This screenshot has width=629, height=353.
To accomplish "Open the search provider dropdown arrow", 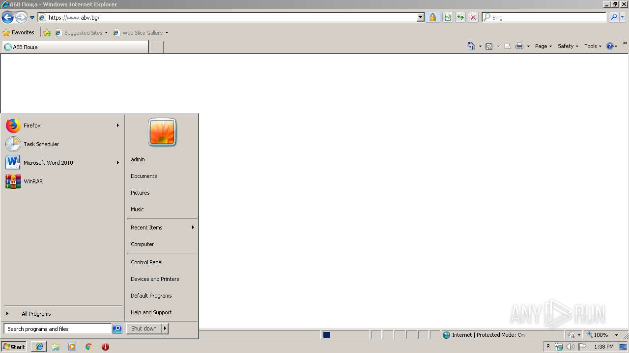I will [x=623, y=17].
